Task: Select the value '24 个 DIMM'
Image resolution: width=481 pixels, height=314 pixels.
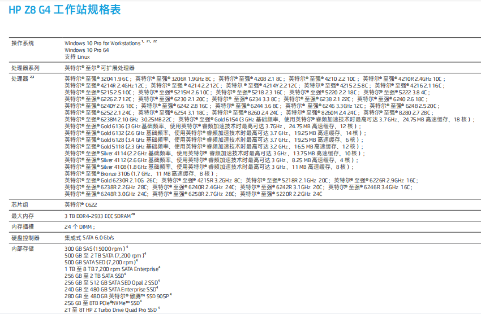Action: pyautogui.click(x=80, y=227)
